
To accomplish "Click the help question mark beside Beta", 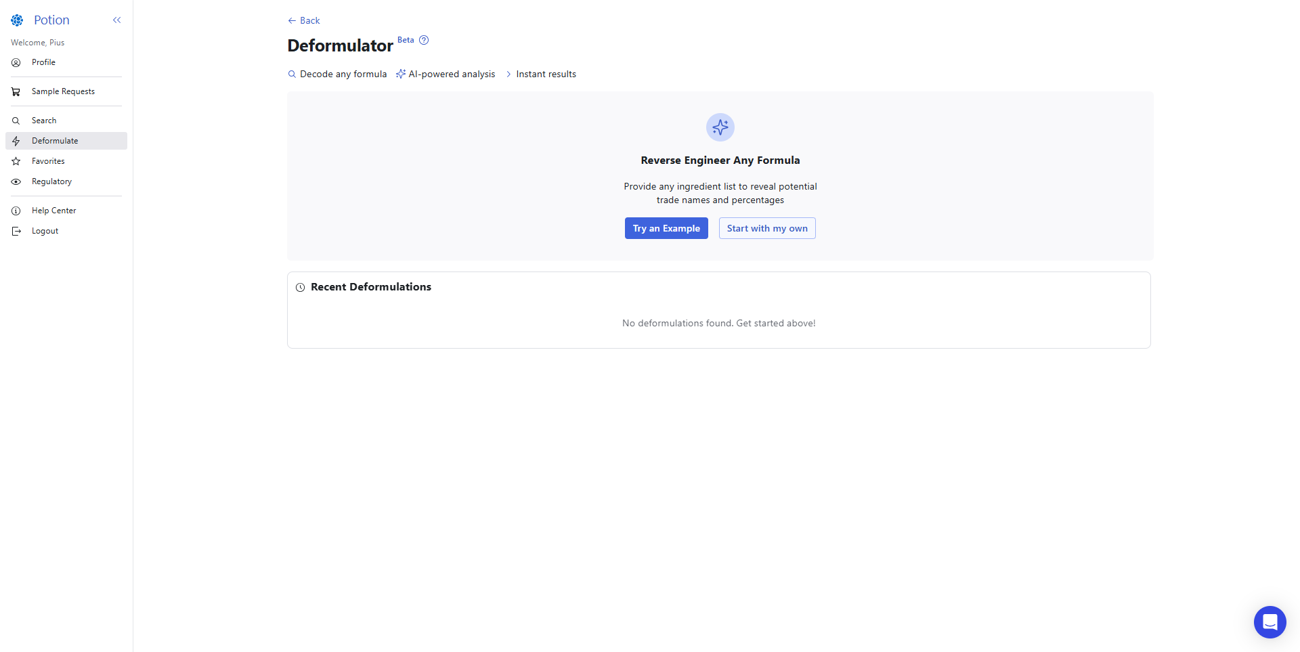I will [x=424, y=40].
